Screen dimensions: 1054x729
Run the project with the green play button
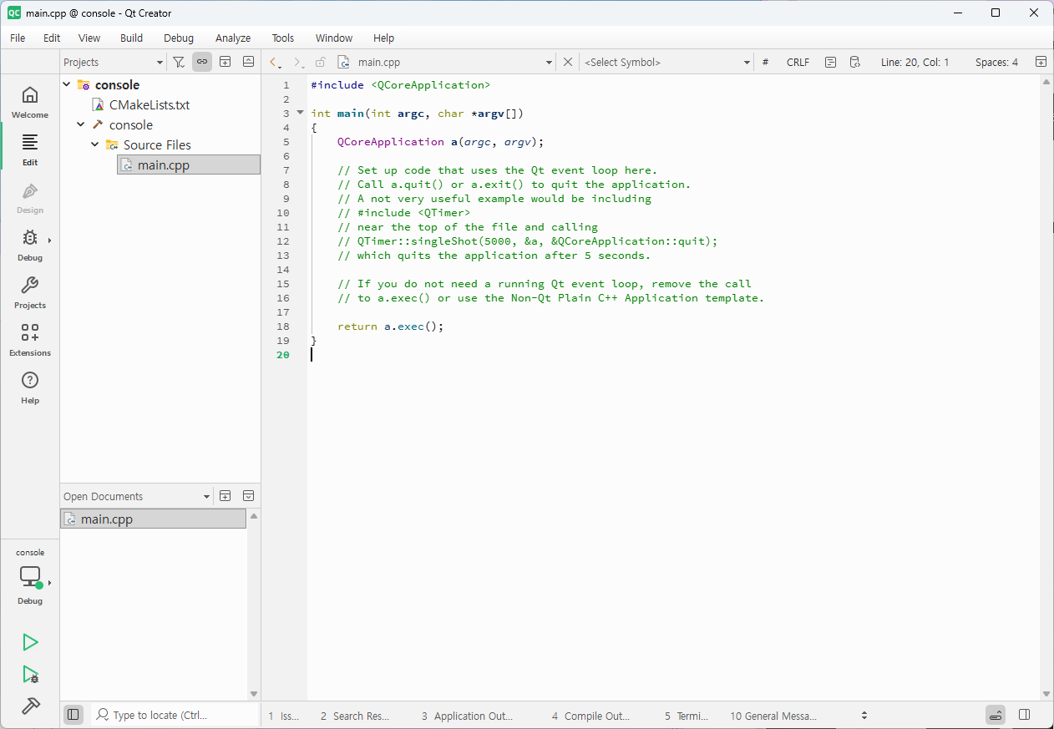point(30,641)
